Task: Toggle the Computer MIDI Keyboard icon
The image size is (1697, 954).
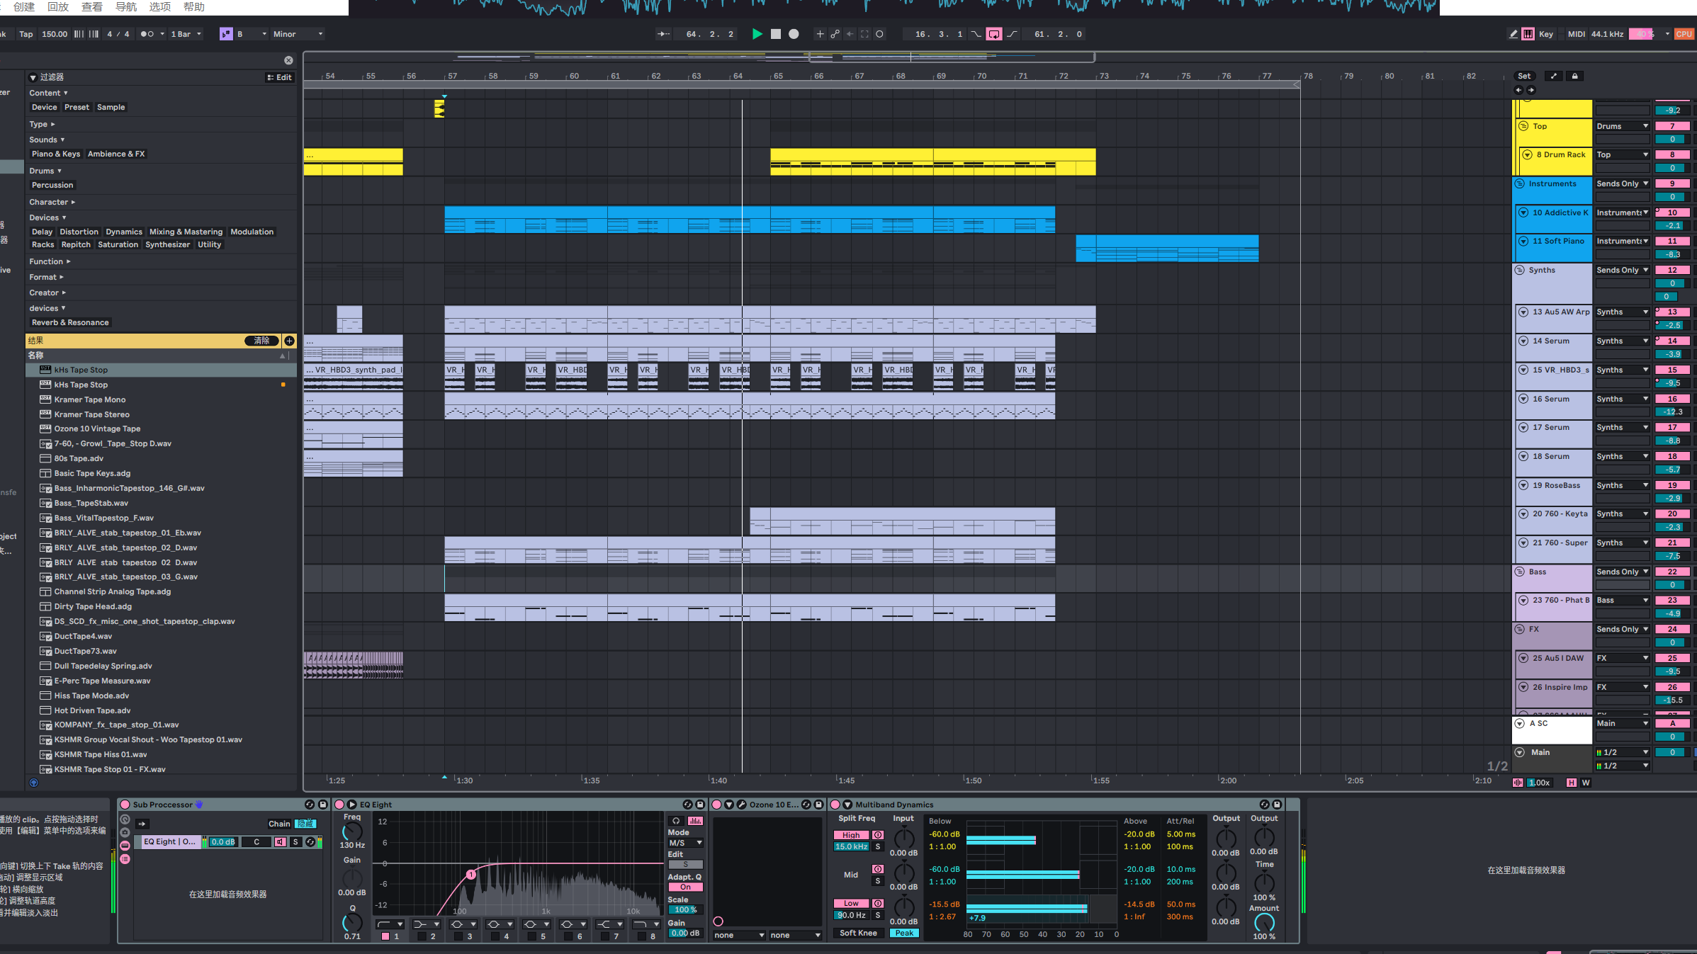Action: tap(1528, 34)
